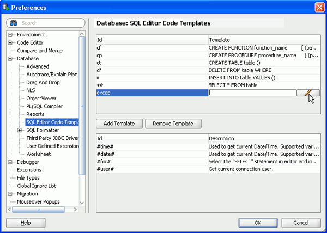This screenshot has height=233, width=327.
Task: Select Autotrace/Explain Plan tree item
Action: [52, 75]
